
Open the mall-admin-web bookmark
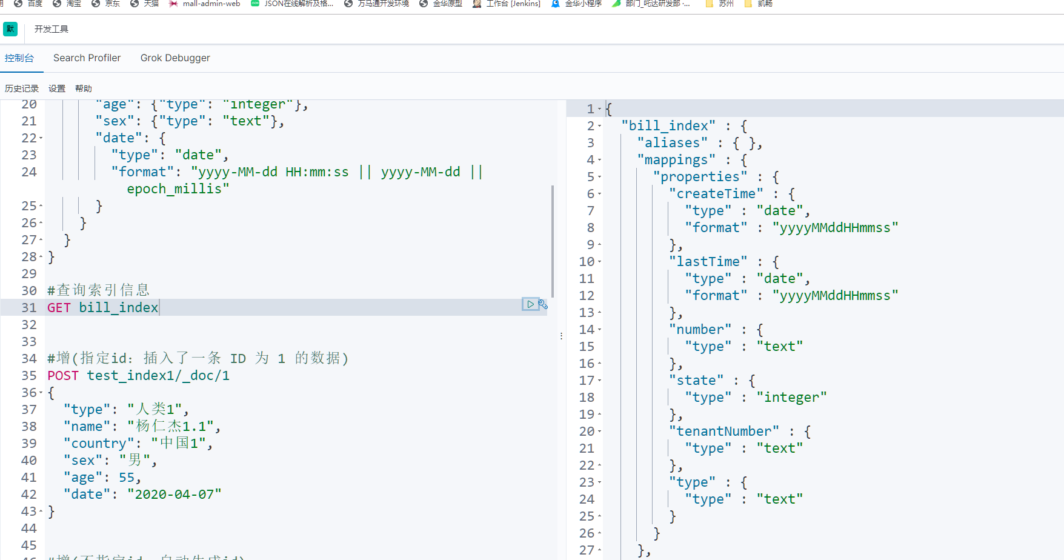point(204,4)
